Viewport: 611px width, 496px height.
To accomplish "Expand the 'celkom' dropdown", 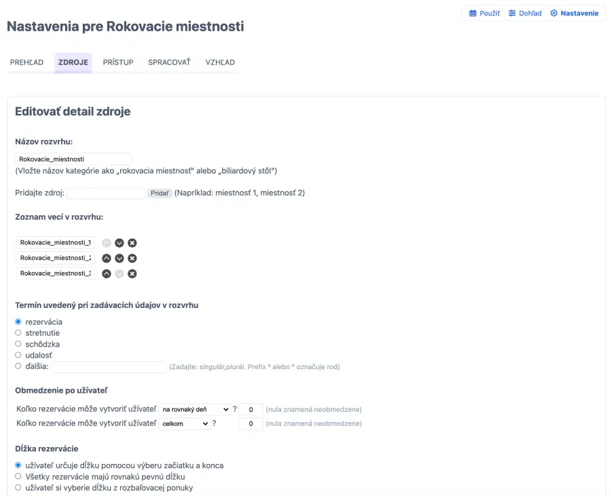I will pyautogui.click(x=185, y=424).
